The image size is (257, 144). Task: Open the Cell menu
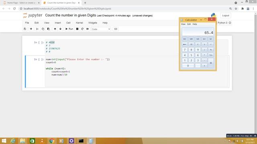pyautogui.click(x=68, y=23)
